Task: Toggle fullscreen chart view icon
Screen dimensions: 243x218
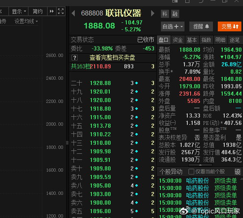Action: point(61,11)
